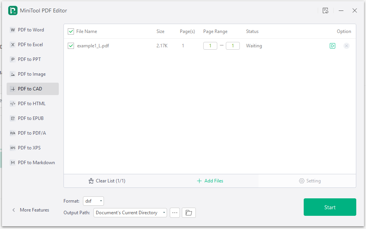Minimize the MiniTool PDF Editor window

tap(341, 10)
